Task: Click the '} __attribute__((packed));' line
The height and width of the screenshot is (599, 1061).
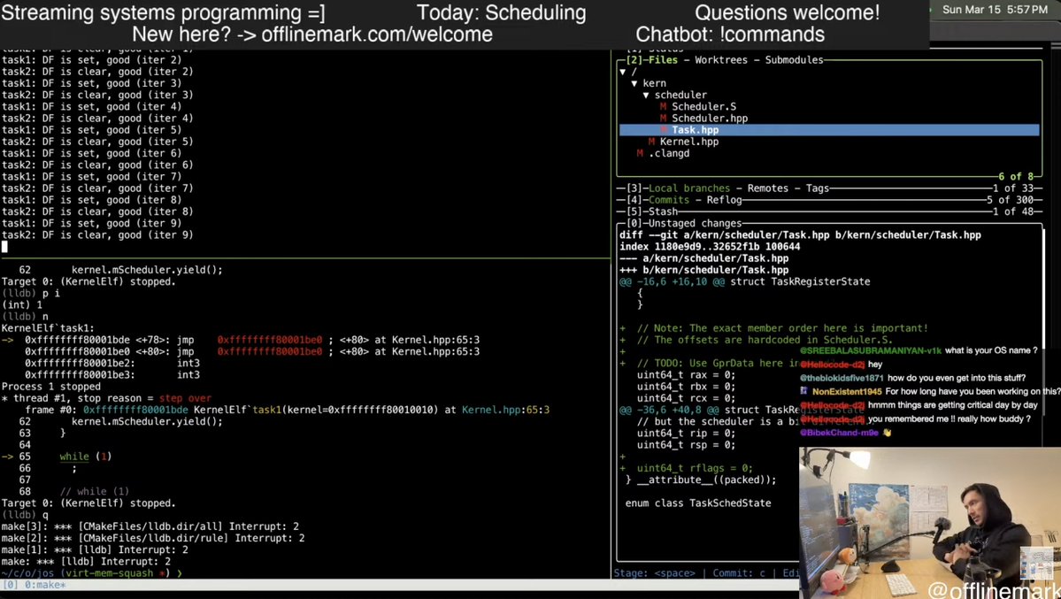Action: coord(700,480)
